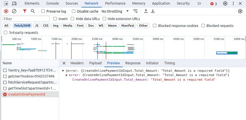The image size is (246, 120).
Task: Click the import HAR upload icon
Action: click(x=146, y=11)
